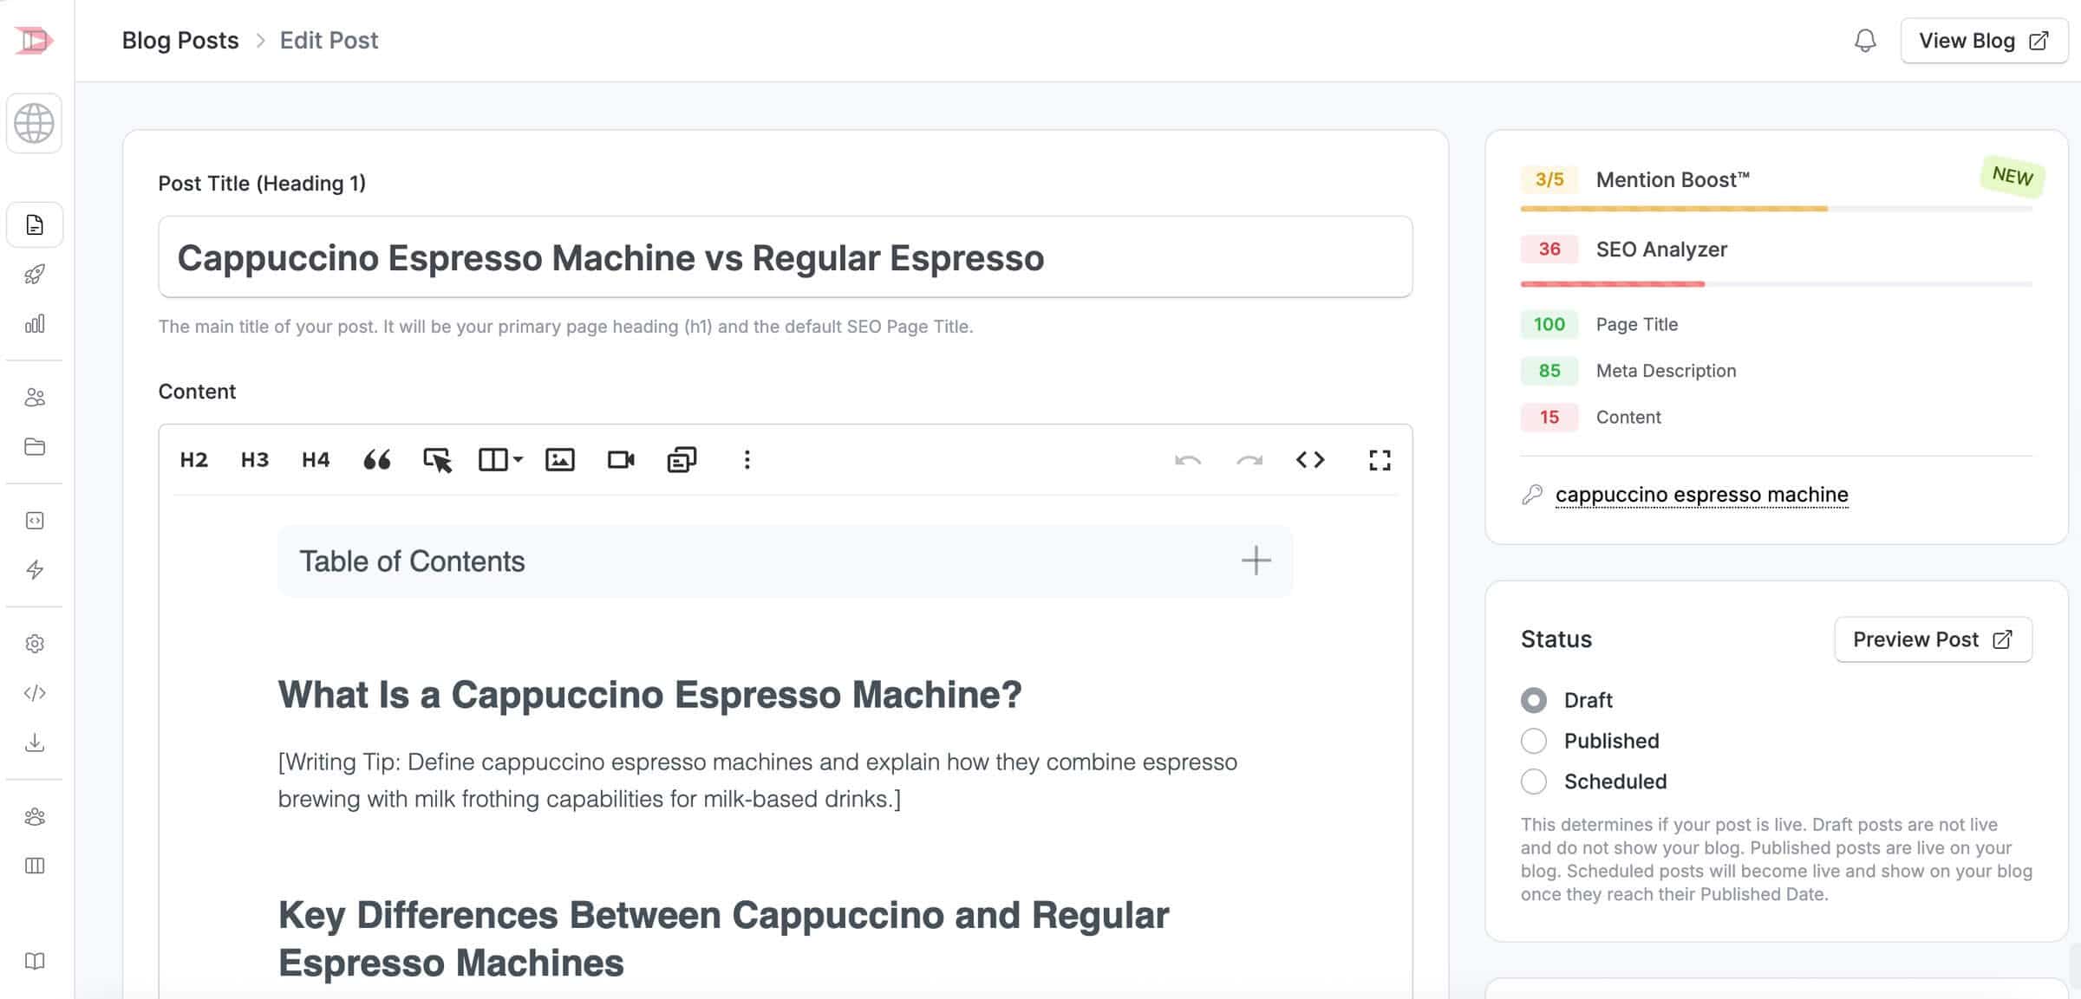
Task: Apply H3 heading format
Action: (255, 460)
